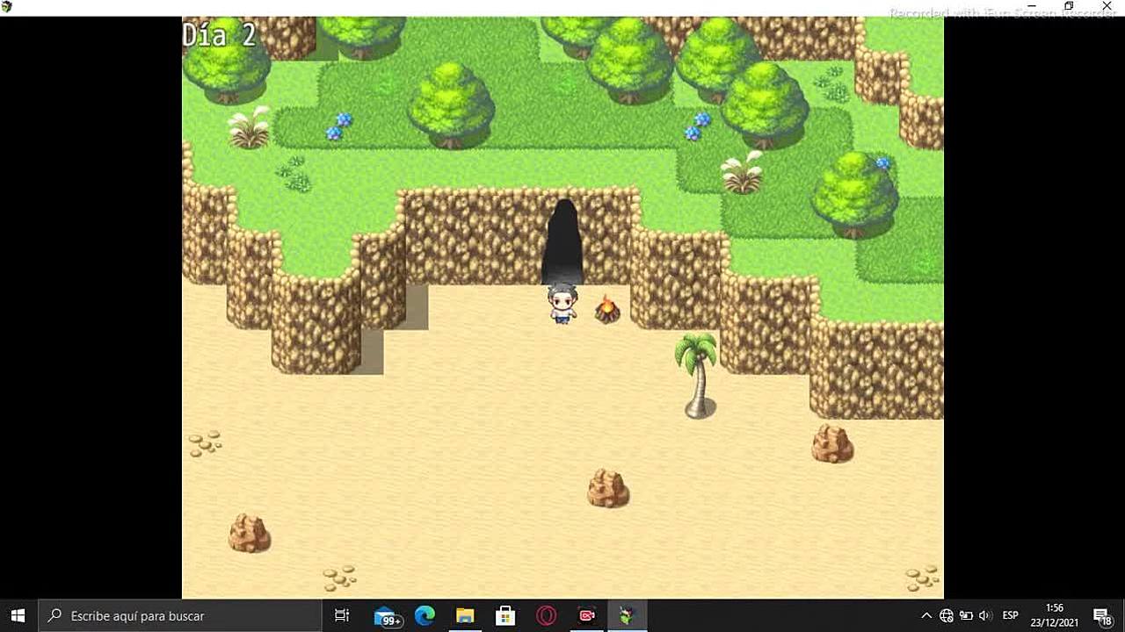Open the notification center with 18 alerts
This screenshot has height=632, width=1125.
click(1102, 615)
